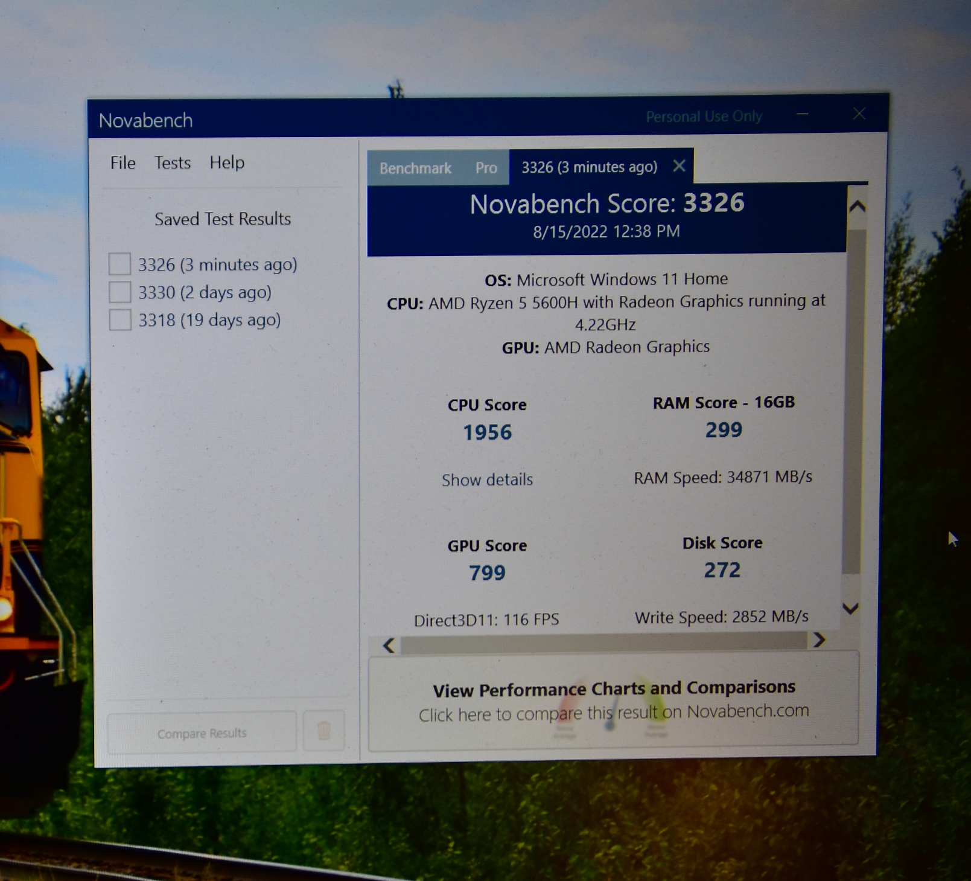The height and width of the screenshot is (881, 971).
Task: Click the Compare Results button
Action: (202, 733)
